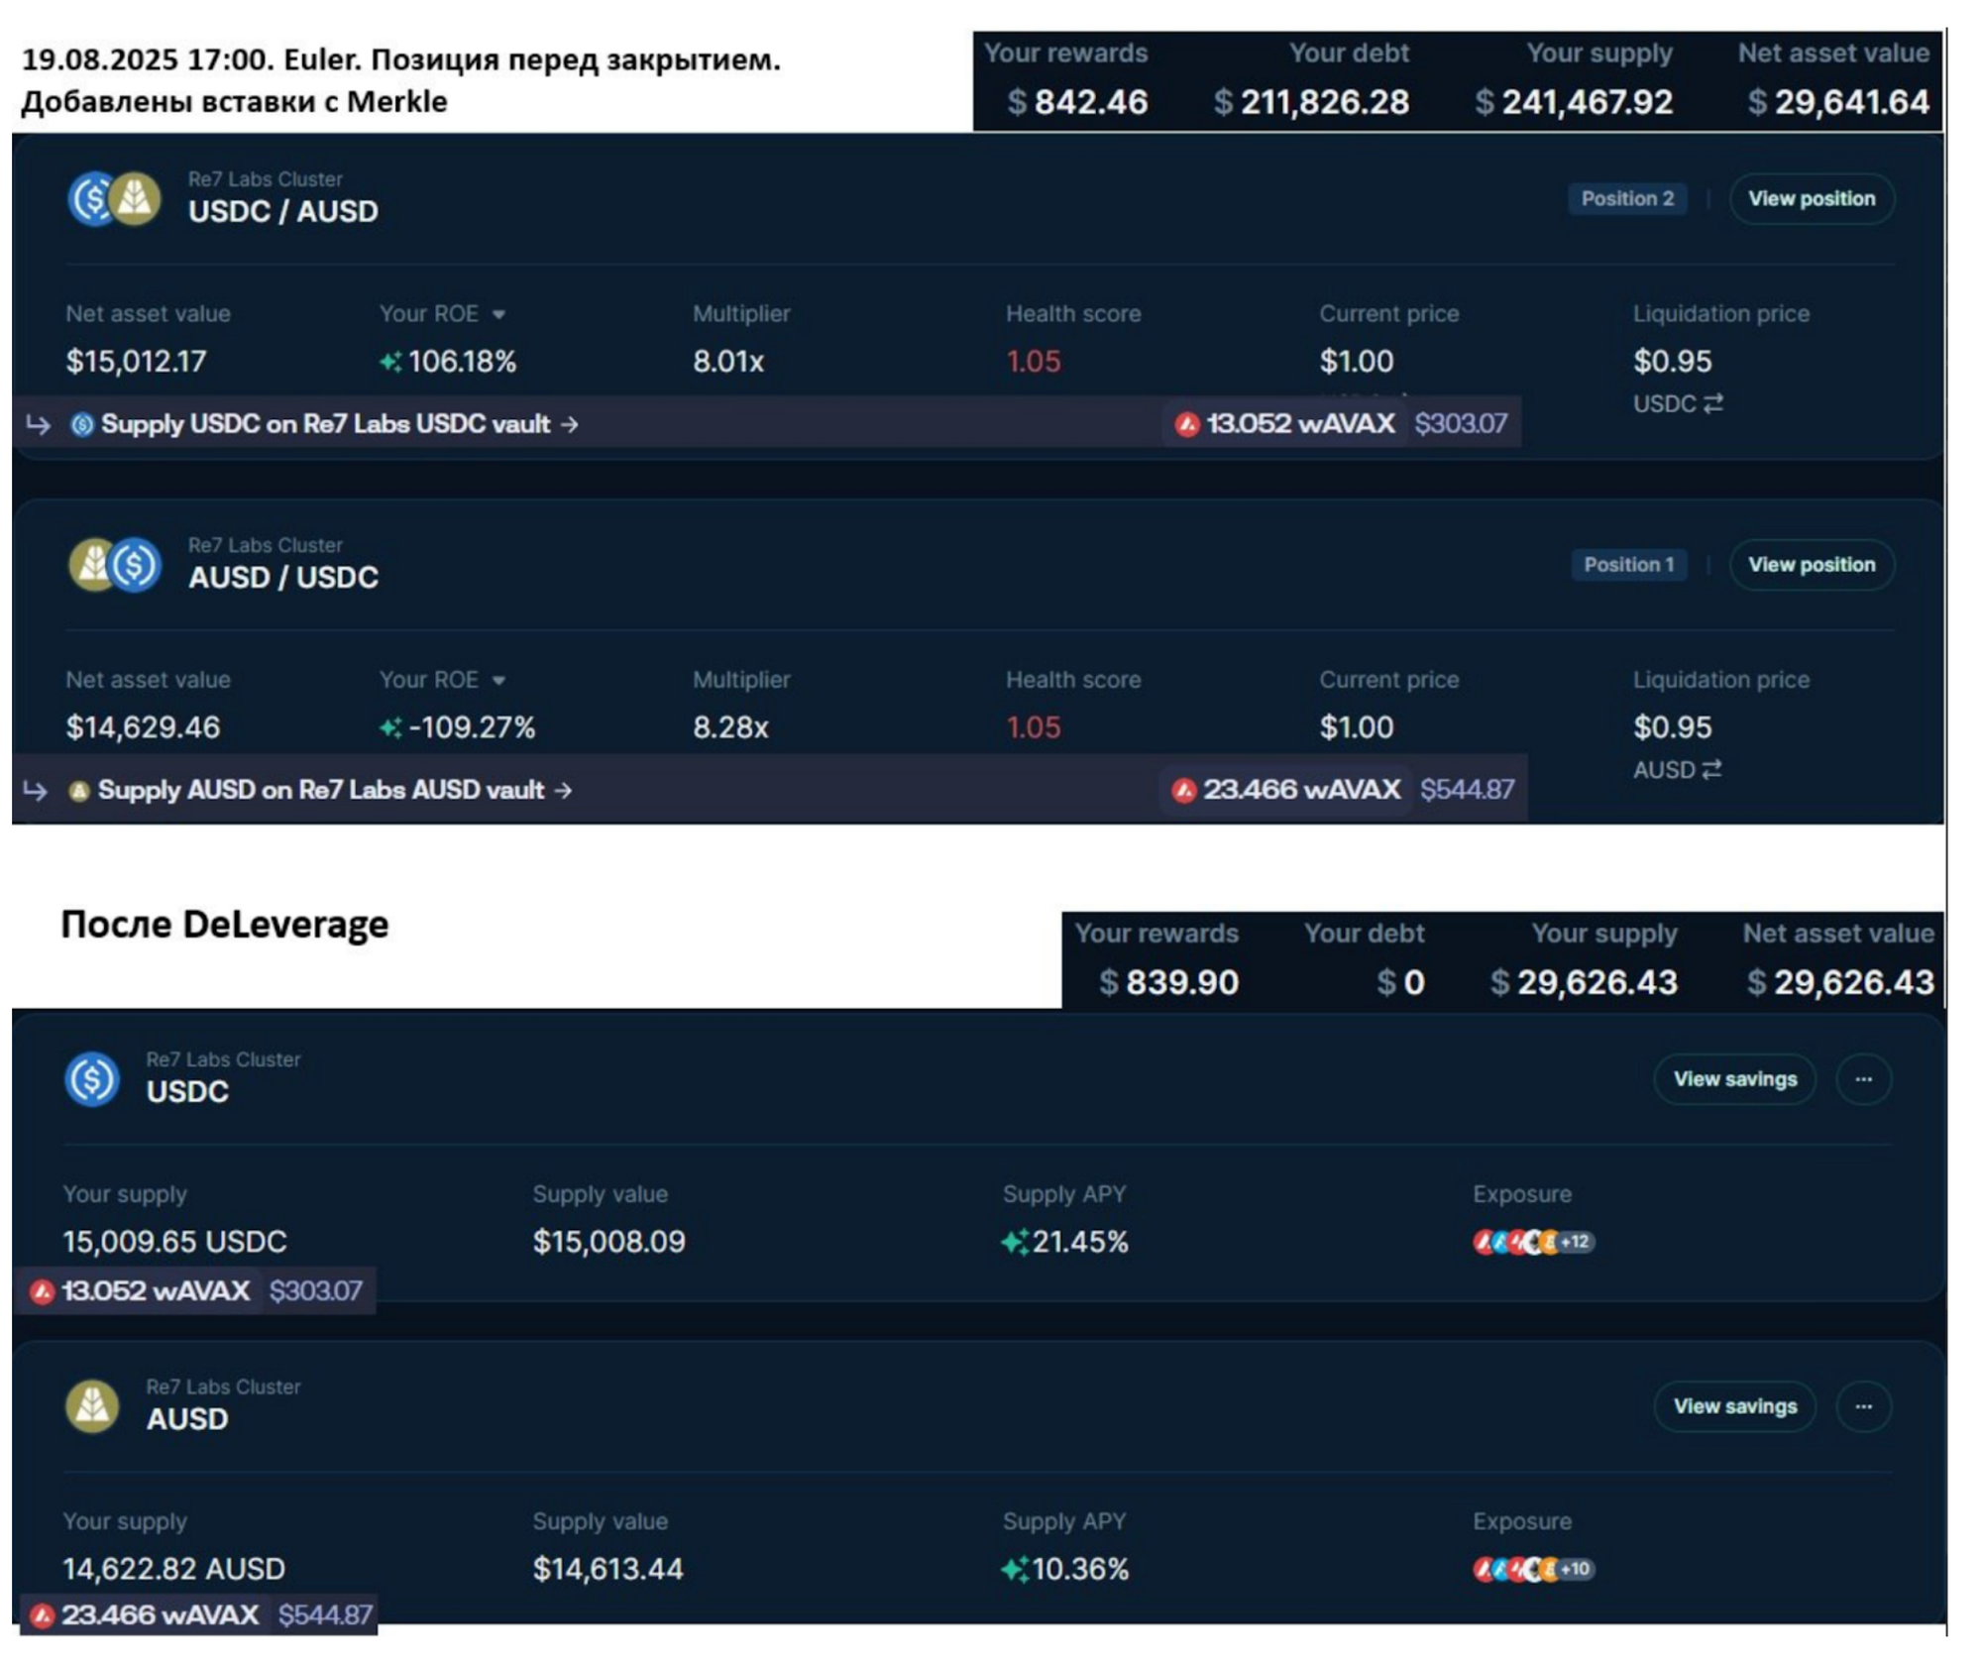Click the USDC/AUSD token pair icon
The height and width of the screenshot is (1665, 1982).
point(114,198)
